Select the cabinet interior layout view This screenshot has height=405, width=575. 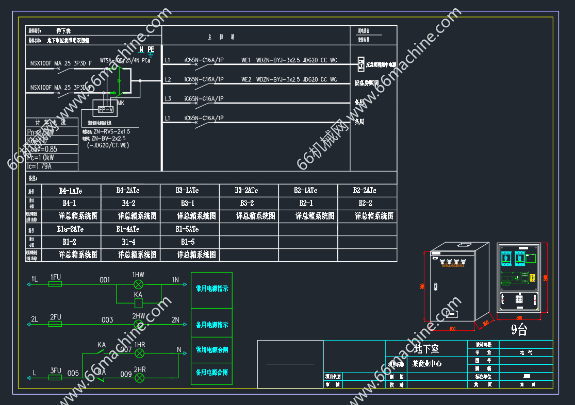click(519, 278)
